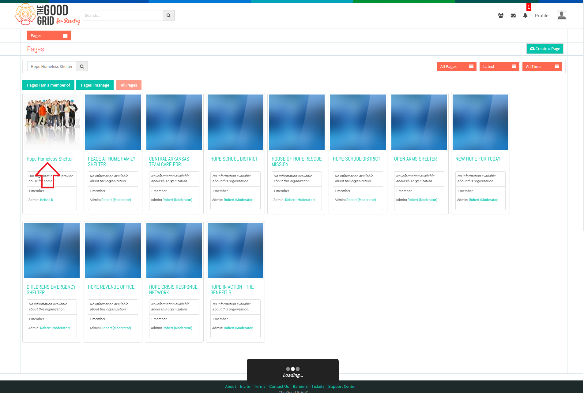Expand the All Time dropdown
Viewport: 584px width, 393px height.
[x=542, y=66]
